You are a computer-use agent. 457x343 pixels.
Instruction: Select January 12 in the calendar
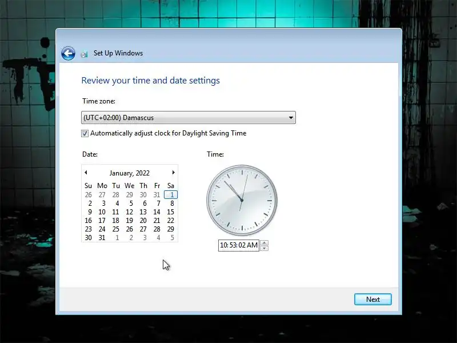(x=130, y=212)
